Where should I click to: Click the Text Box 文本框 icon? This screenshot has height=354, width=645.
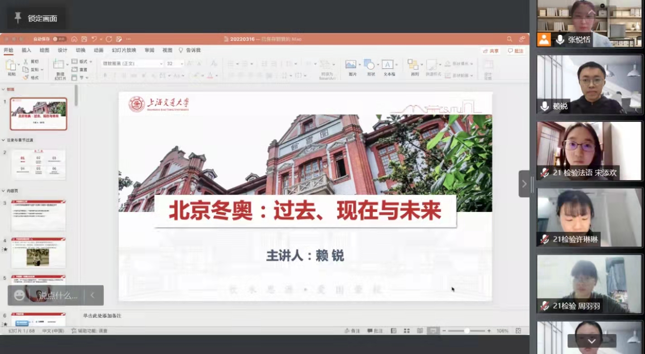pos(387,64)
